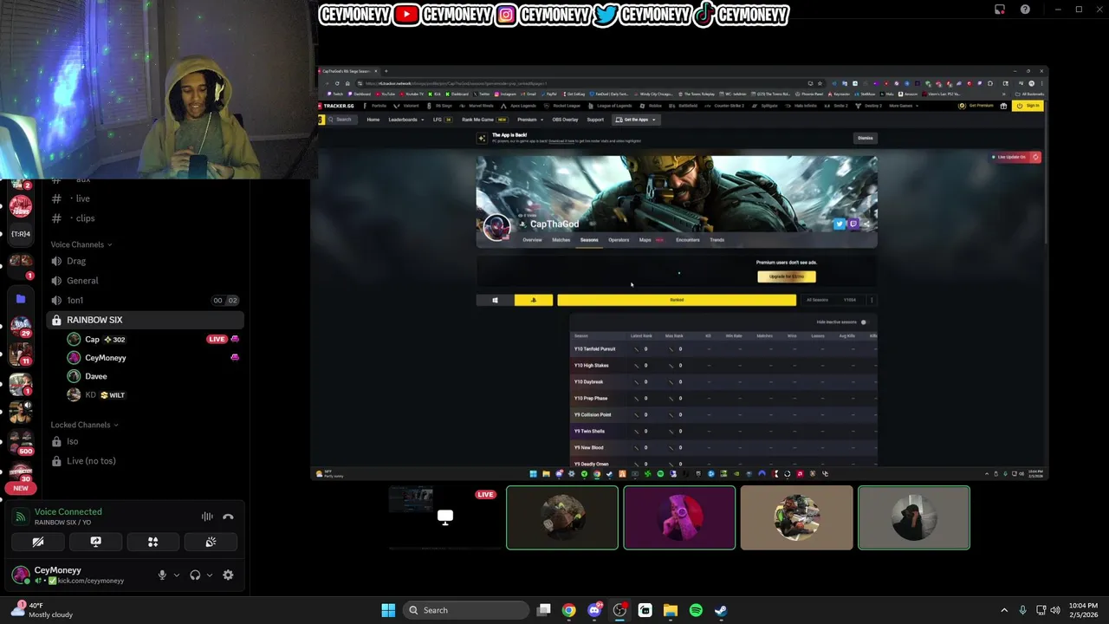Open Get the Apps dropdown

(x=636, y=120)
